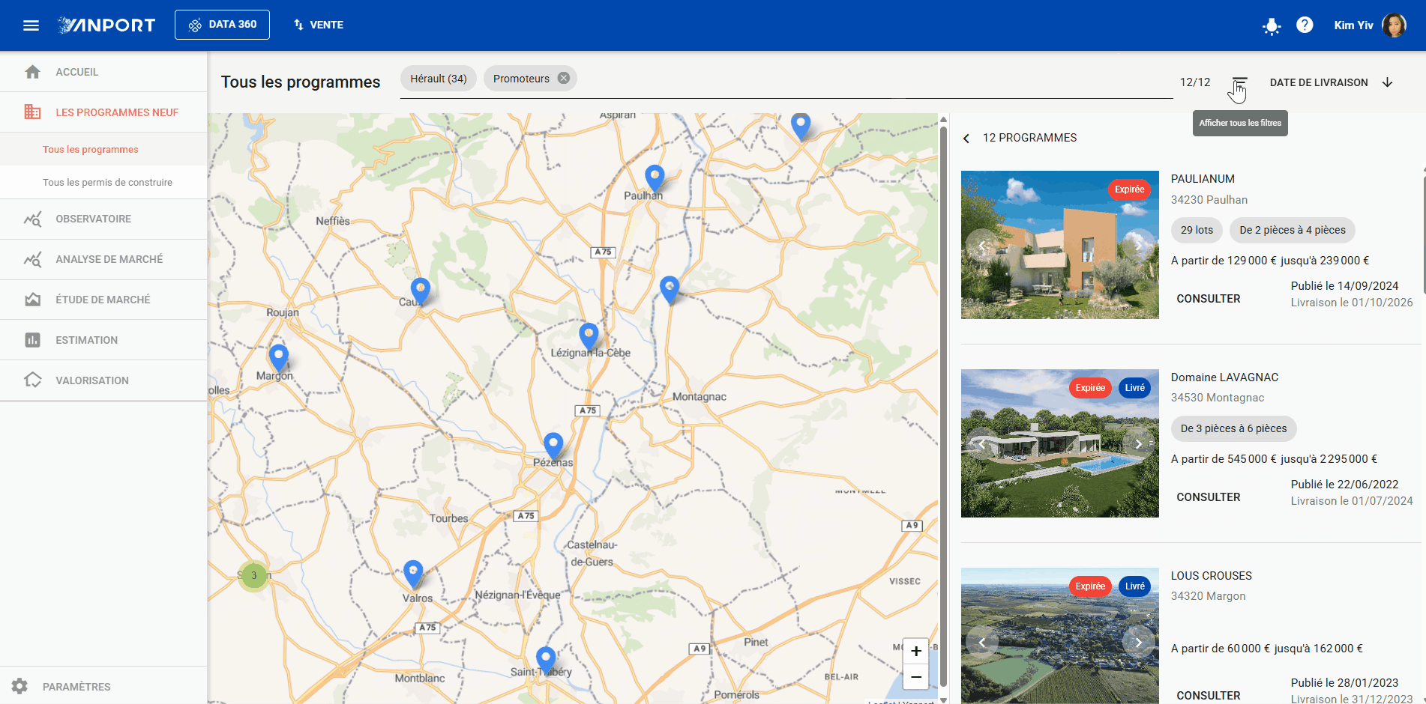Show next photo of LOUS CROUSES

coord(1138,642)
